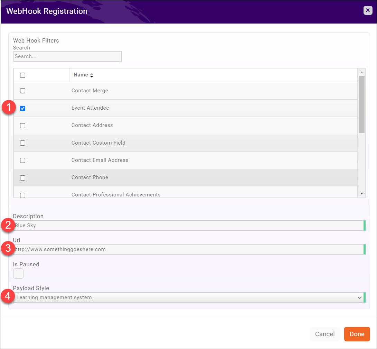
Task: Check the Contact Merge checkbox
Action: tap(22, 91)
